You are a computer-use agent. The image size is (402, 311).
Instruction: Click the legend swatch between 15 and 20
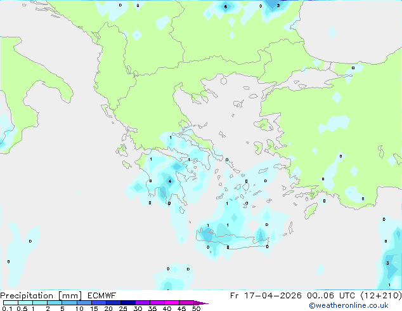(99, 303)
